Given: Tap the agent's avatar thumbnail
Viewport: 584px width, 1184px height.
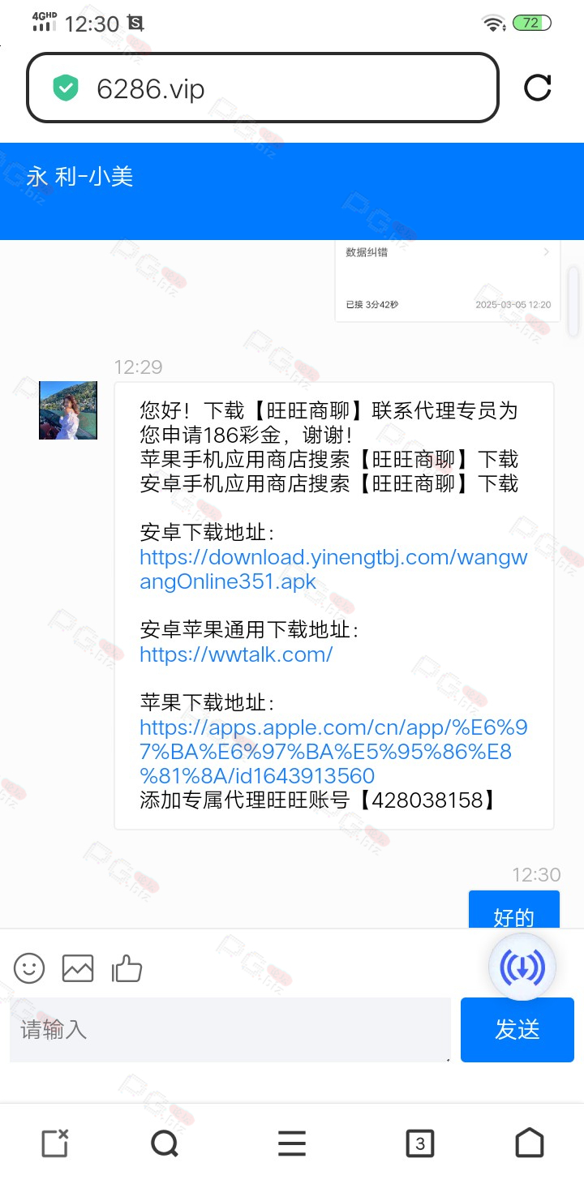Looking at the screenshot, I should (x=68, y=410).
